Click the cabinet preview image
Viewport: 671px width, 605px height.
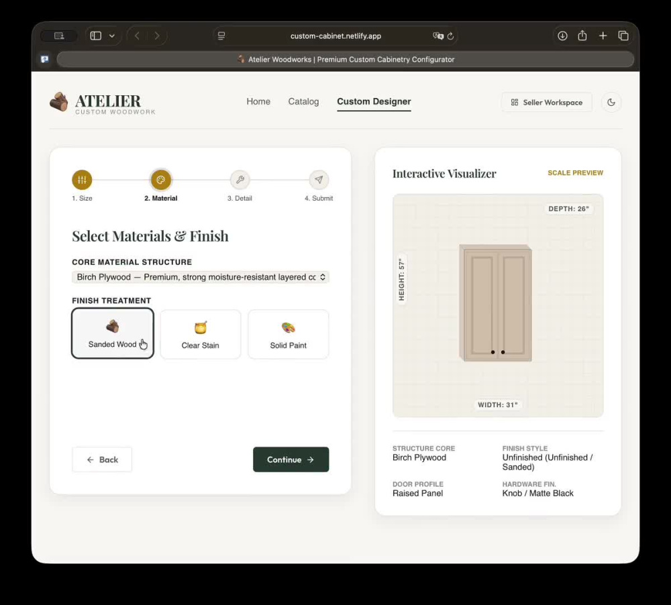tap(496, 303)
